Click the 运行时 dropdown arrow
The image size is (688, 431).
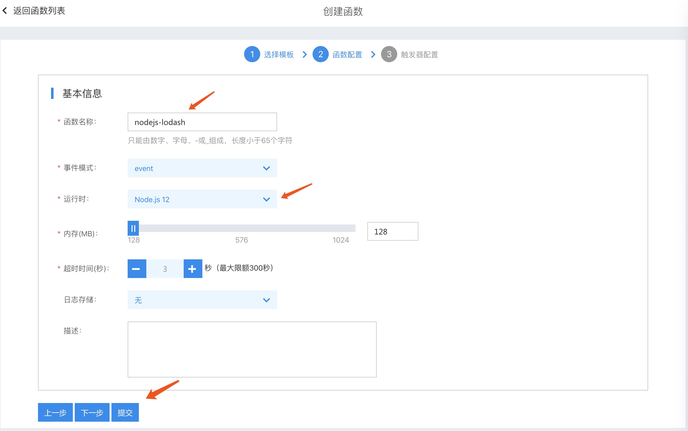266,199
